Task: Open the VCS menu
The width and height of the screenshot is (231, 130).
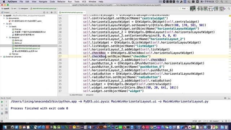Action: 84,1
